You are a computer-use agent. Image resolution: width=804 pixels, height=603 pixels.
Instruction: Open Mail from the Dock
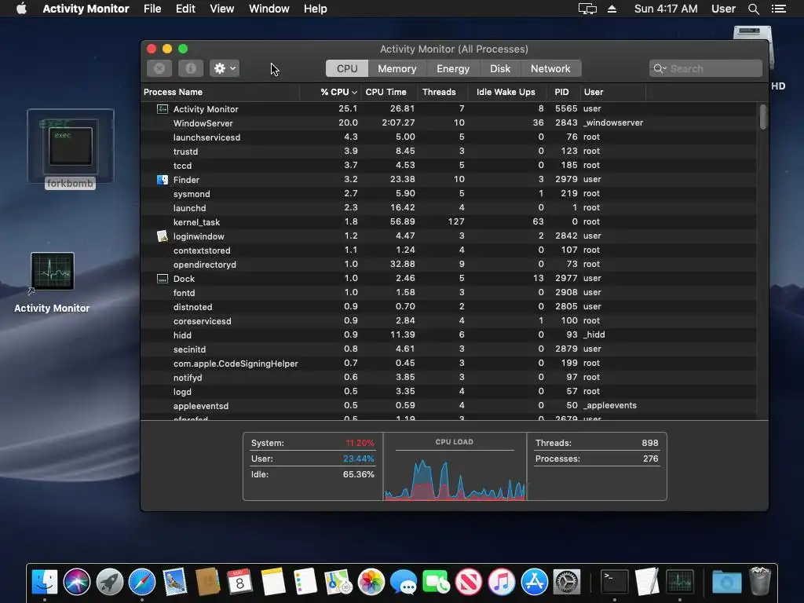pyautogui.click(x=175, y=582)
